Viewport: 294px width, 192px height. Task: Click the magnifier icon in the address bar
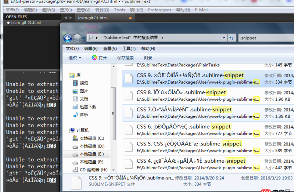tap(90, 37)
